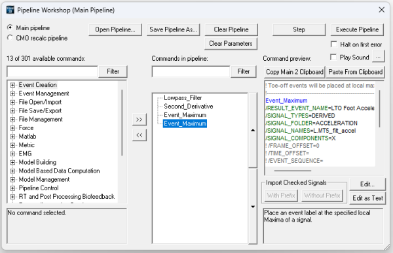Expand the File Management node
Image resolution: width=393 pixels, height=253 pixels.
12,120
